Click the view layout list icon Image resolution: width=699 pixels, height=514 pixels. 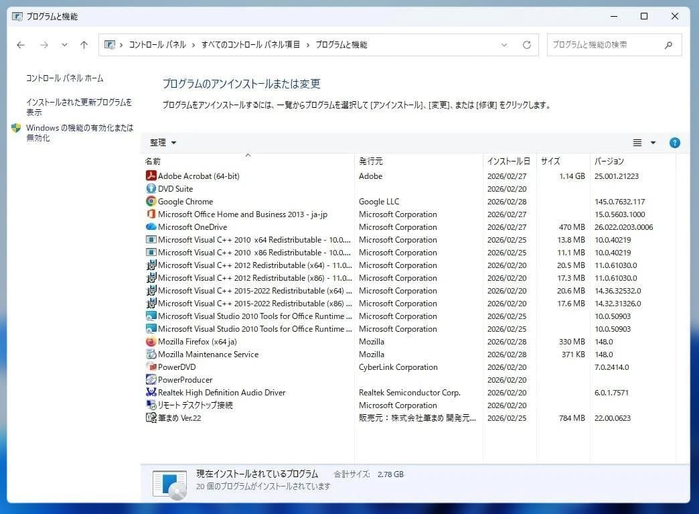click(x=637, y=143)
